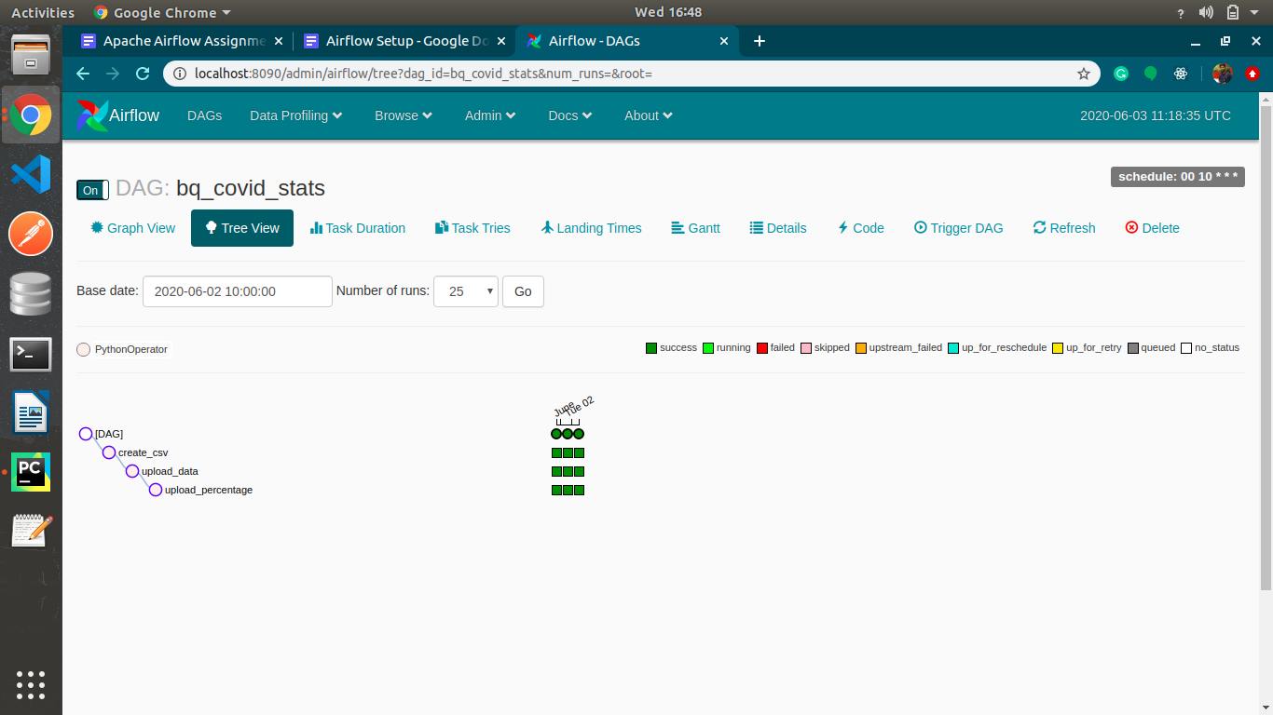Open the system volume indicator
Viewport: 1273px width, 715px height.
point(1206,12)
